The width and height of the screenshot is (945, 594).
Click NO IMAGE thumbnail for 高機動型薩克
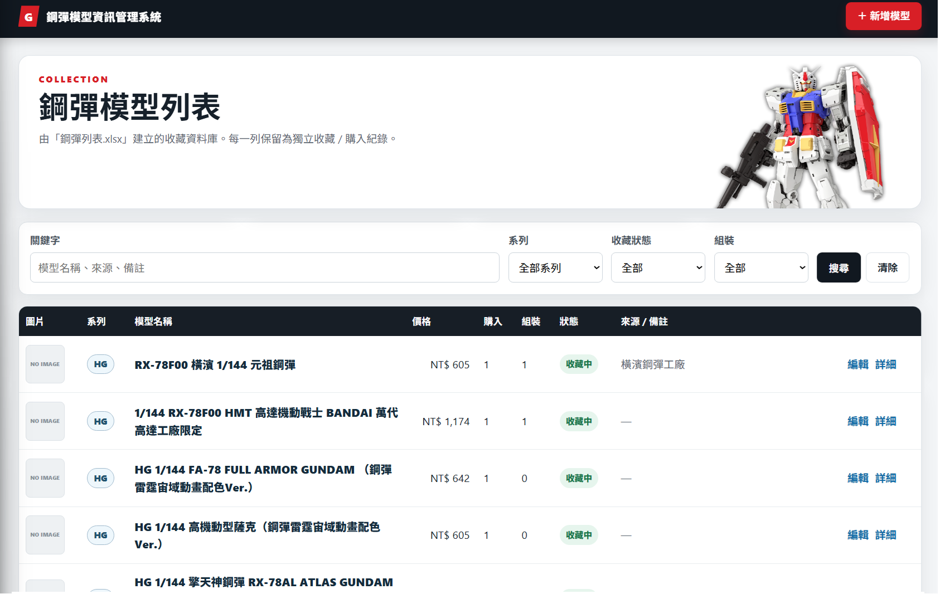(x=45, y=535)
